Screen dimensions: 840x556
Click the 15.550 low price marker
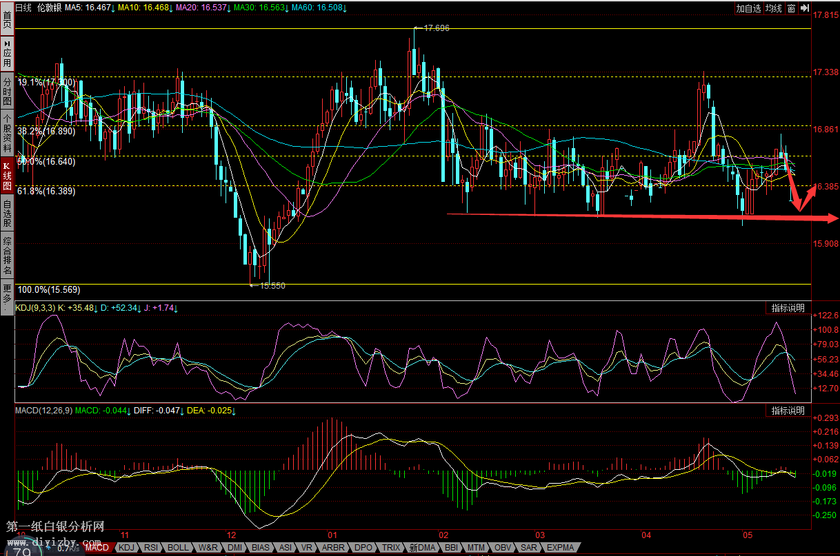(x=270, y=285)
